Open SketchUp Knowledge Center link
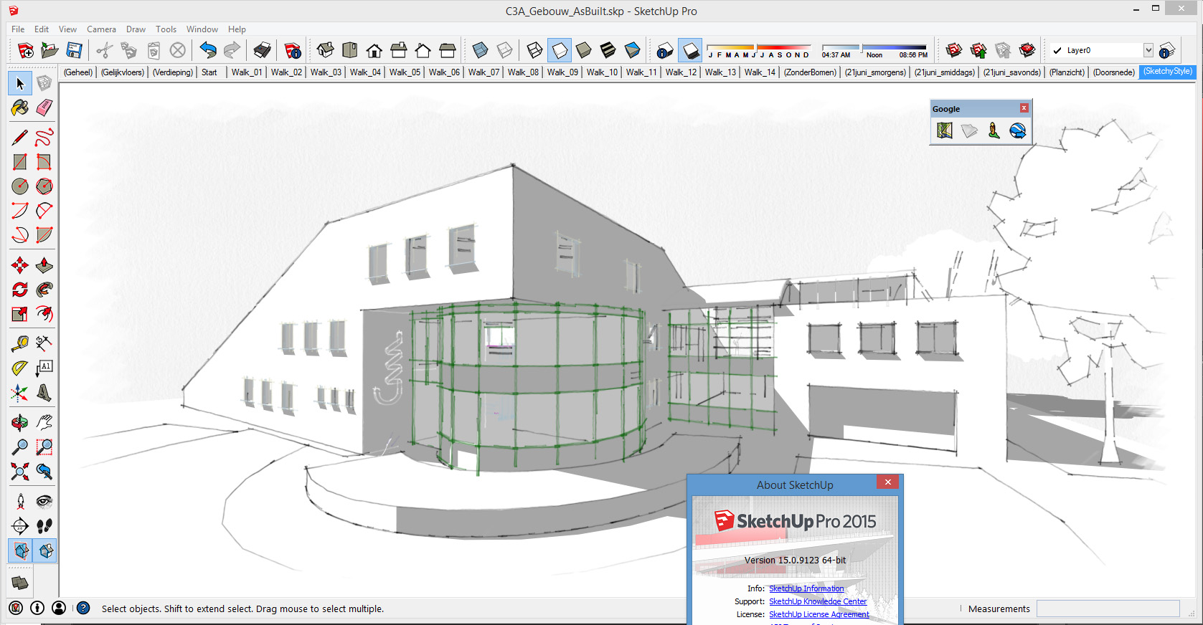 [x=818, y=601]
